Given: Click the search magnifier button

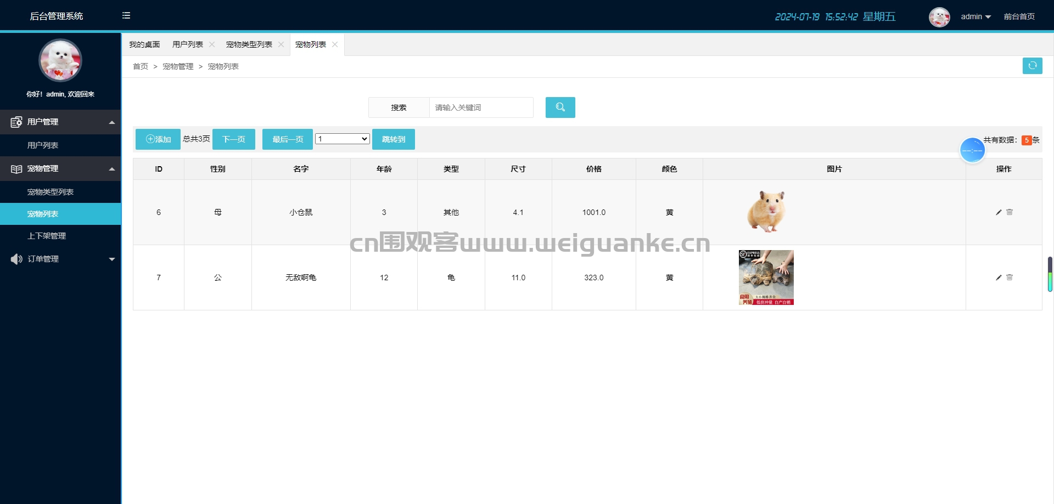Looking at the screenshot, I should pyautogui.click(x=560, y=107).
